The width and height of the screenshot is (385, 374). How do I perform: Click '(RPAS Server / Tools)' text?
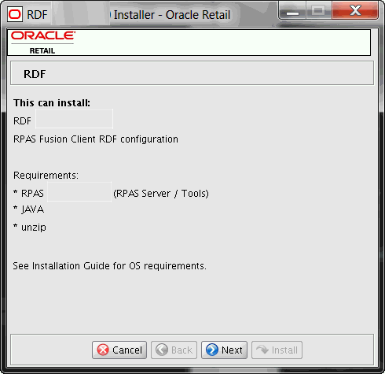point(161,194)
